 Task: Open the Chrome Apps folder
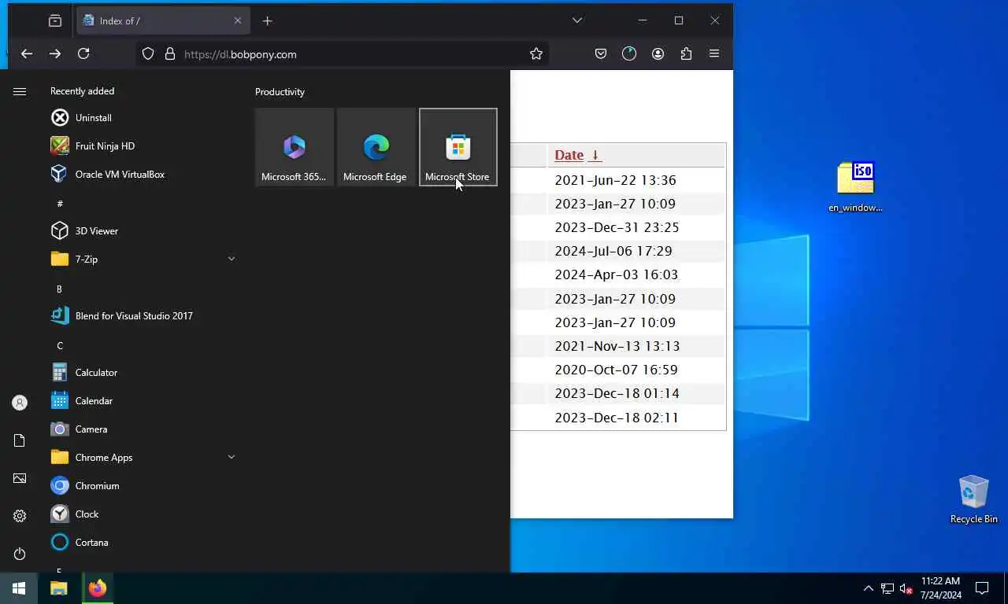142,458
